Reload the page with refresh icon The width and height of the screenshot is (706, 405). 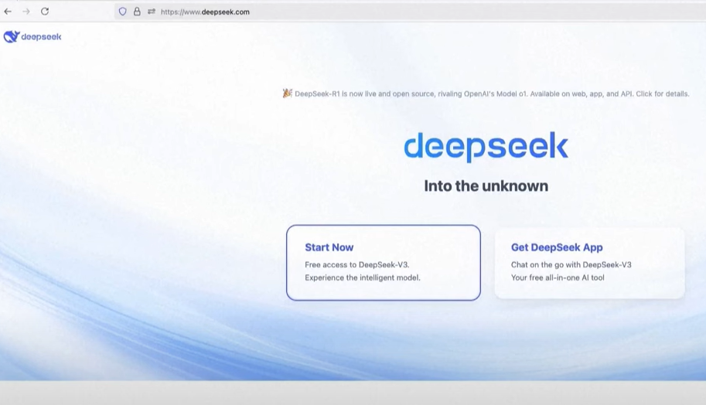pyautogui.click(x=45, y=12)
